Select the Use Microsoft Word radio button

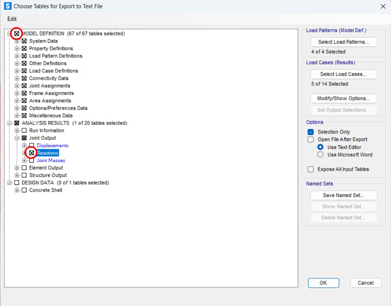[x=320, y=155]
